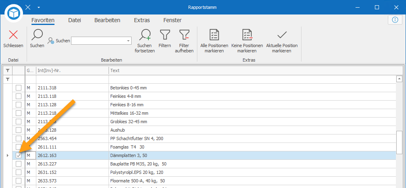406x188 pixels.
Task: Open the Extras ribbon tab
Action: click(142, 20)
